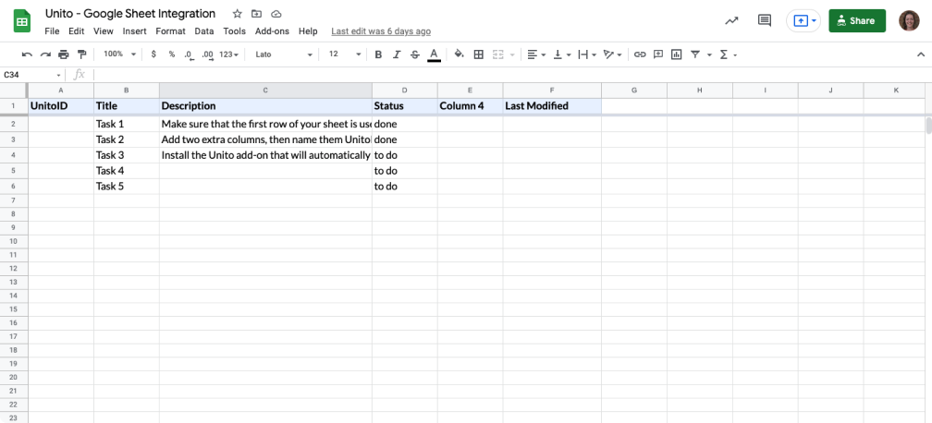Open the text color picker
Image resolution: width=932 pixels, height=423 pixels.
(x=434, y=54)
